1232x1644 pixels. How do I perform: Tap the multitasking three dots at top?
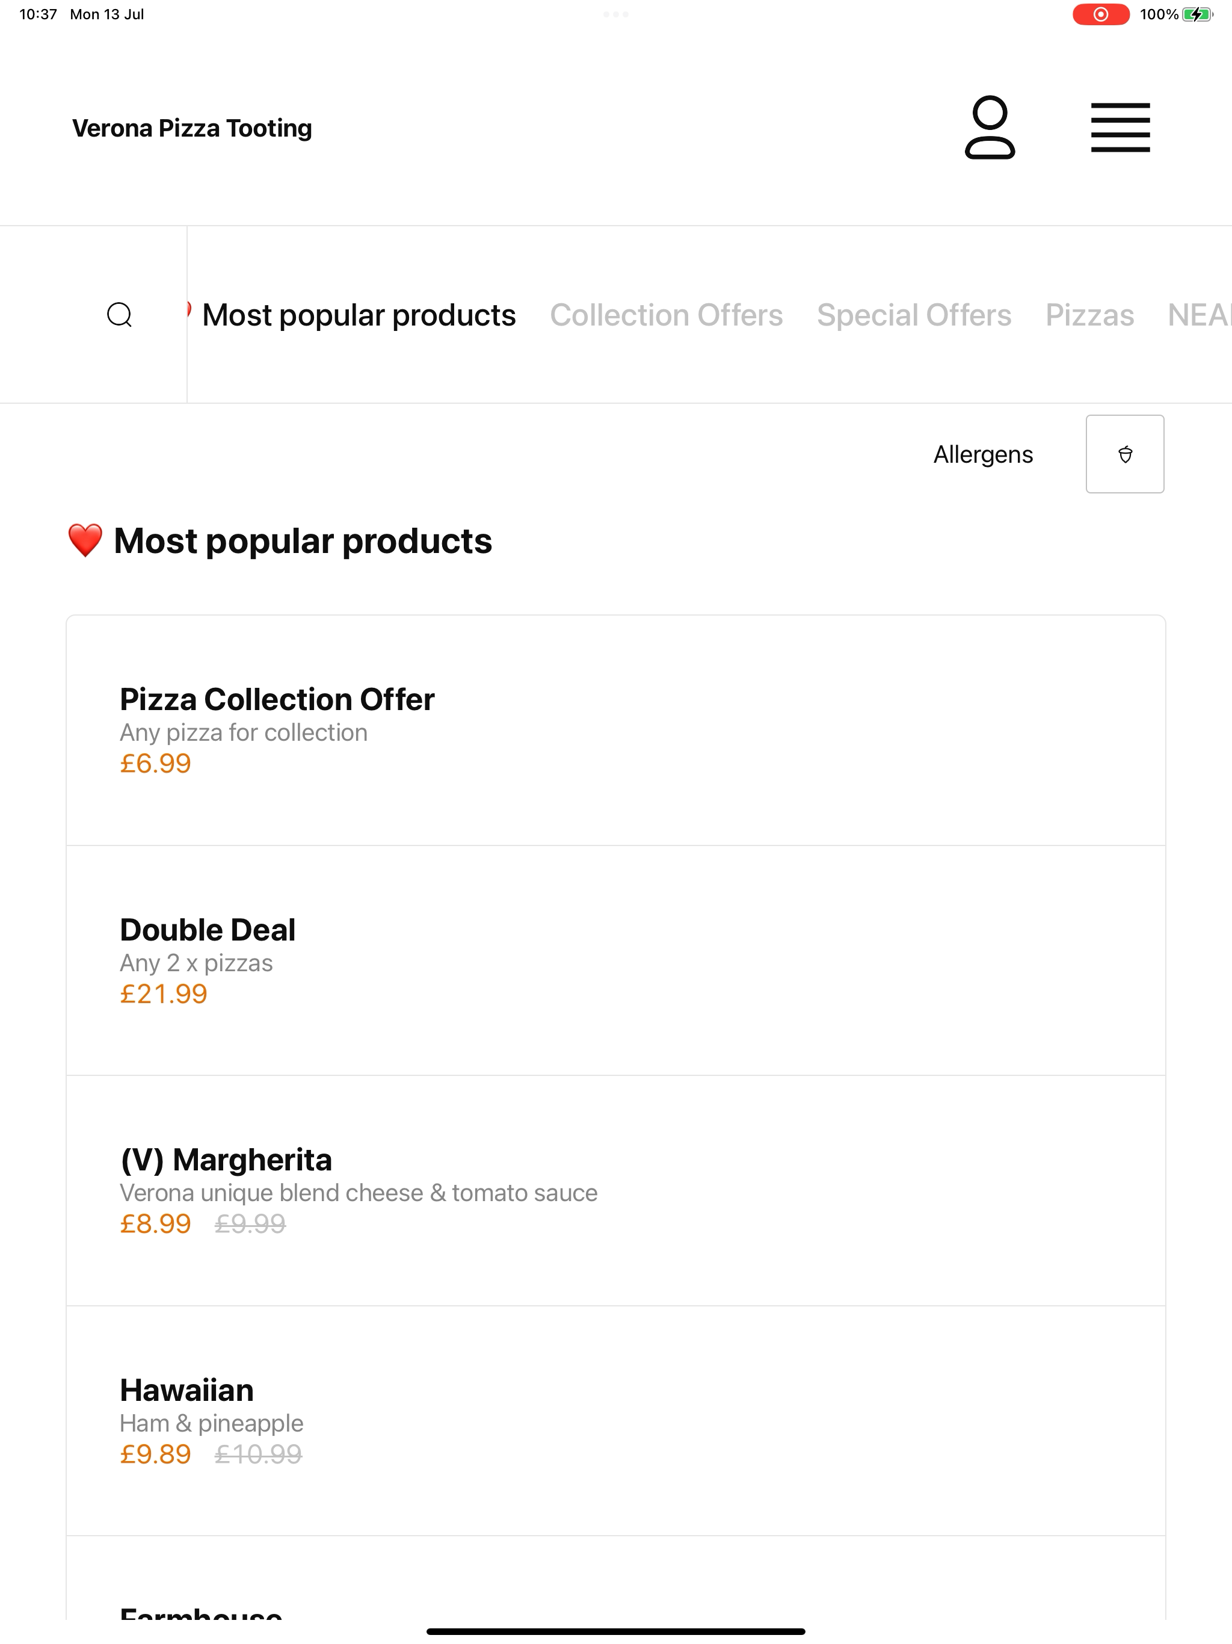click(616, 14)
